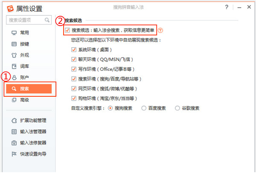Uncheck 聊天环境（QQ/MSN/飞信）checkbox
256x179 pixels.
[x=74, y=59]
